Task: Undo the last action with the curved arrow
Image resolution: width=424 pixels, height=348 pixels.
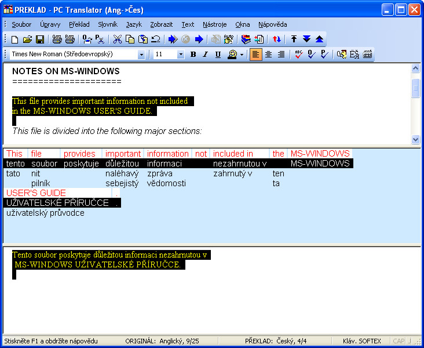Action: click(155, 39)
